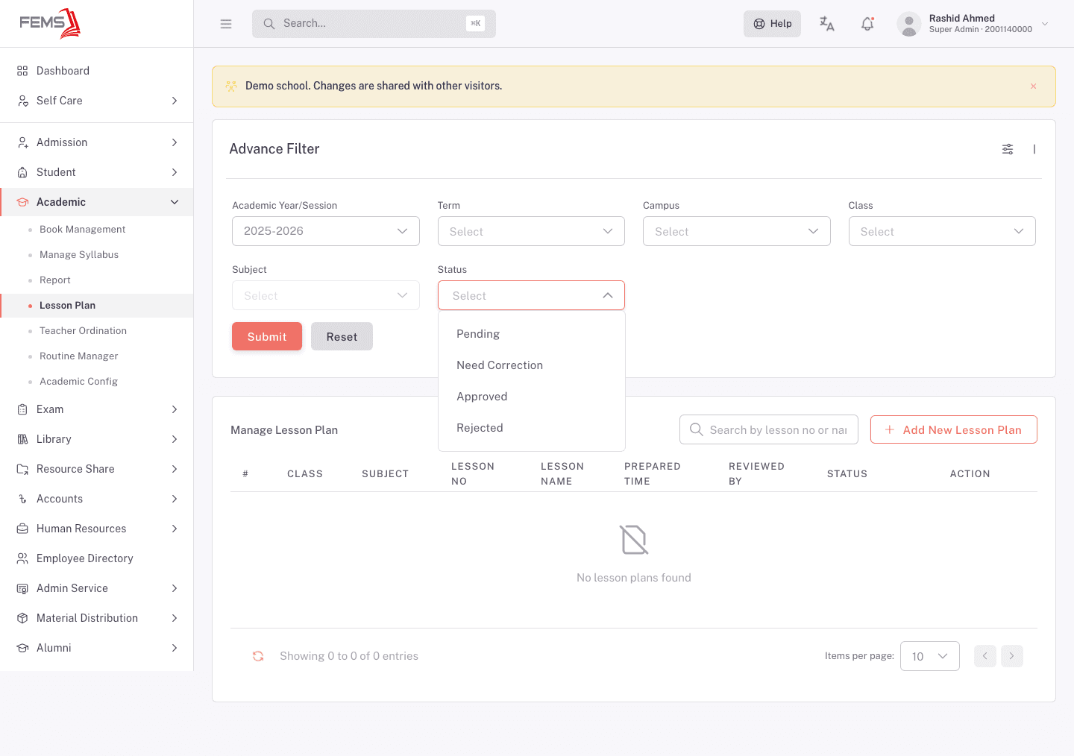1074x756 pixels.
Task: Expand Human Resources menu
Action: (x=97, y=529)
